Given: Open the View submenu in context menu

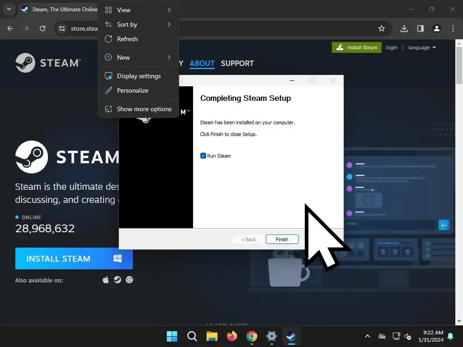Looking at the screenshot, I should click(x=138, y=10).
